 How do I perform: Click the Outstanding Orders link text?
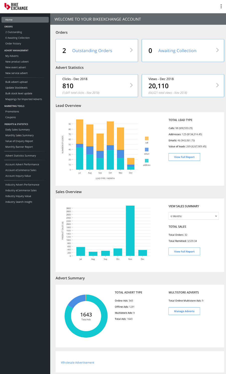pos(92,51)
